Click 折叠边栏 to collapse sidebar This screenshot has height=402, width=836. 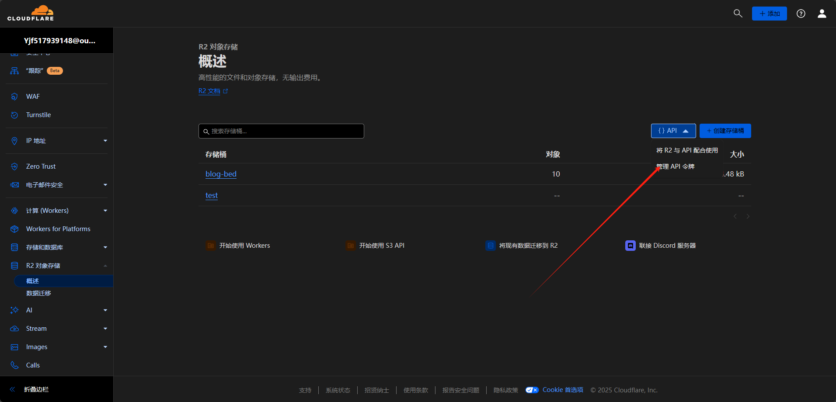(x=36, y=389)
